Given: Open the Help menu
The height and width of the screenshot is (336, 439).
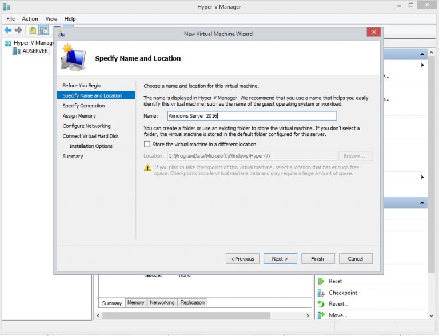Looking at the screenshot, I should tap(70, 19).
